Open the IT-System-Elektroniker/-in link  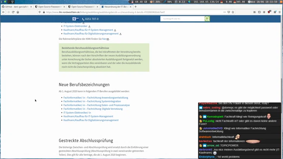click(x=77, y=113)
